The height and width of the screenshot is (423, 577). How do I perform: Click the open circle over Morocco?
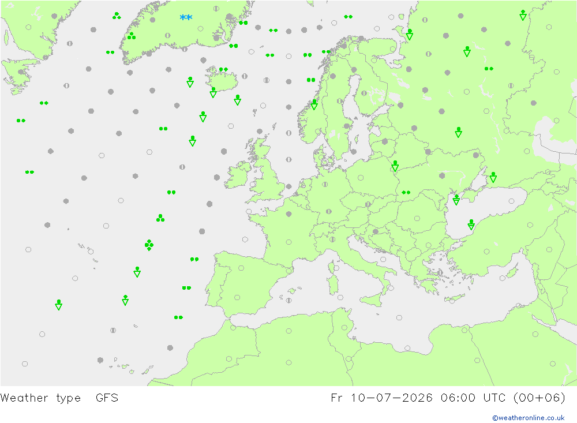[x=229, y=359]
